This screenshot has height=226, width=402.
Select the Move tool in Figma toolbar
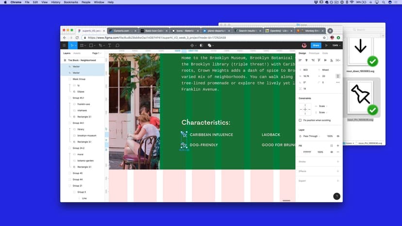coord(72,46)
